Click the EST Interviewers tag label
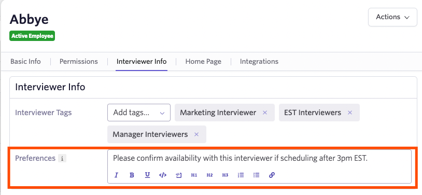The width and height of the screenshot is (422, 195). [x=313, y=113]
